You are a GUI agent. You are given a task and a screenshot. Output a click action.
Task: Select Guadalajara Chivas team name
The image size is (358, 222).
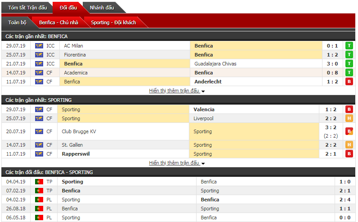[215, 64]
